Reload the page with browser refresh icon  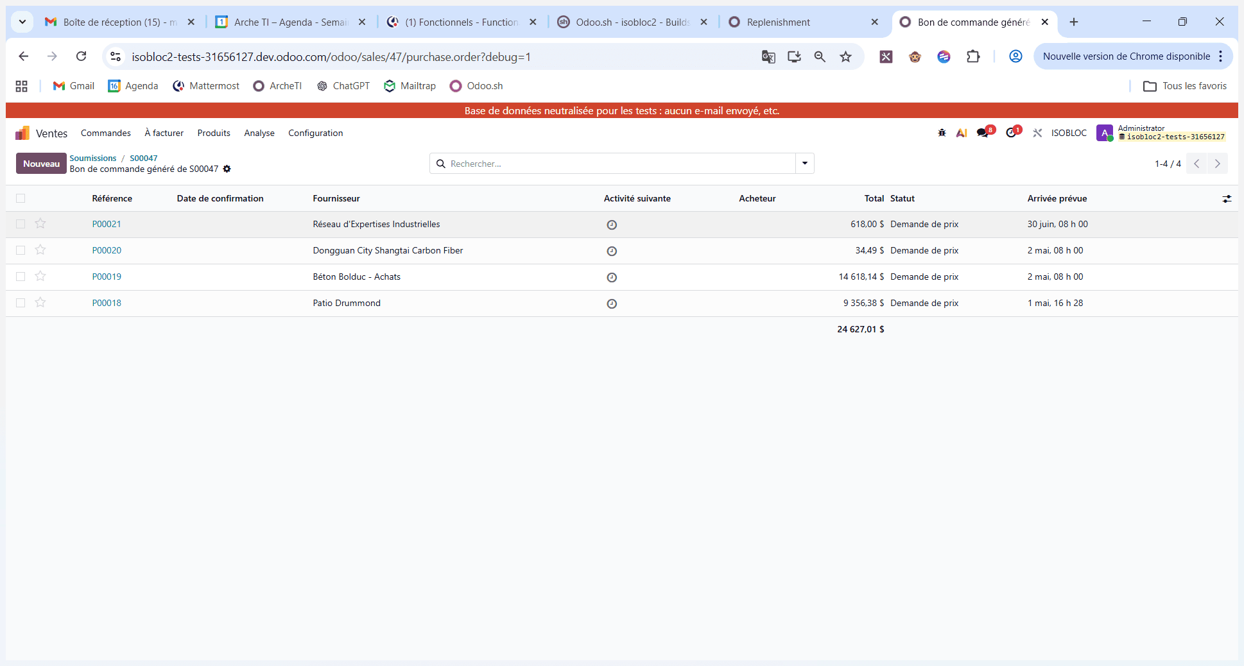coord(81,56)
